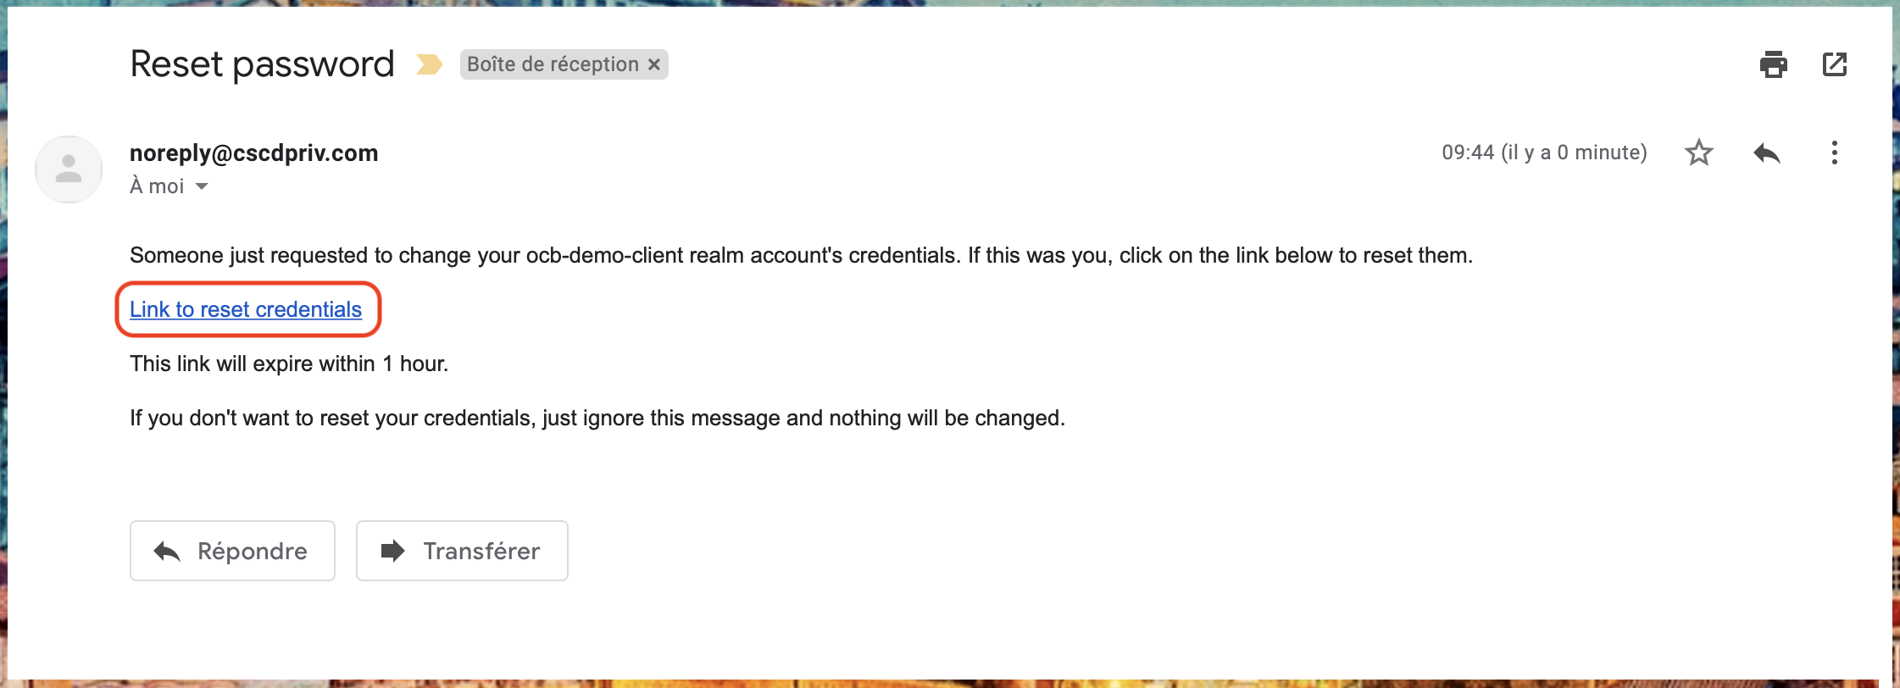
Task: Open Link to reset credentials
Action: pyautogui.click(x=246, y=309)
